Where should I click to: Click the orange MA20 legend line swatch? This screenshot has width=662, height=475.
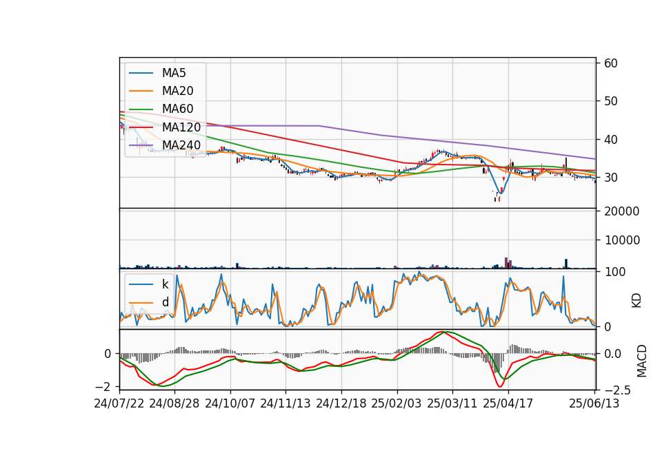[141, 91]
